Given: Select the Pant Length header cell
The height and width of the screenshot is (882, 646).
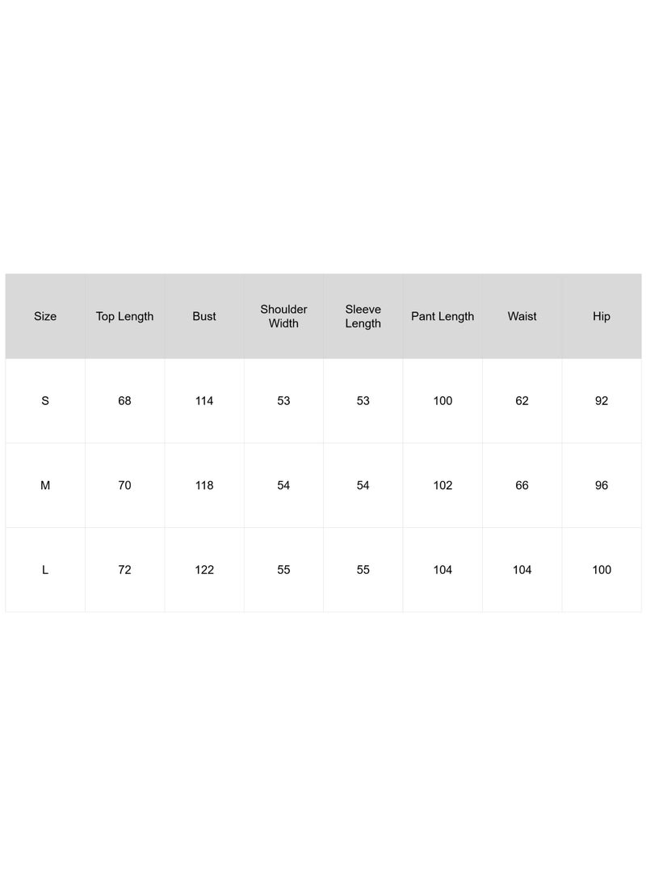Looking at the screenshot, I should 443,316.
